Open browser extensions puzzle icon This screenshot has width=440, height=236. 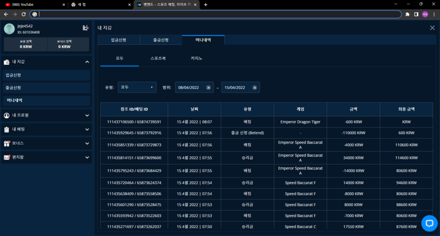(x=407, y=14)
